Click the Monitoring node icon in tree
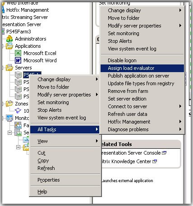Screen dimensions: 193x206 (9, 118)
